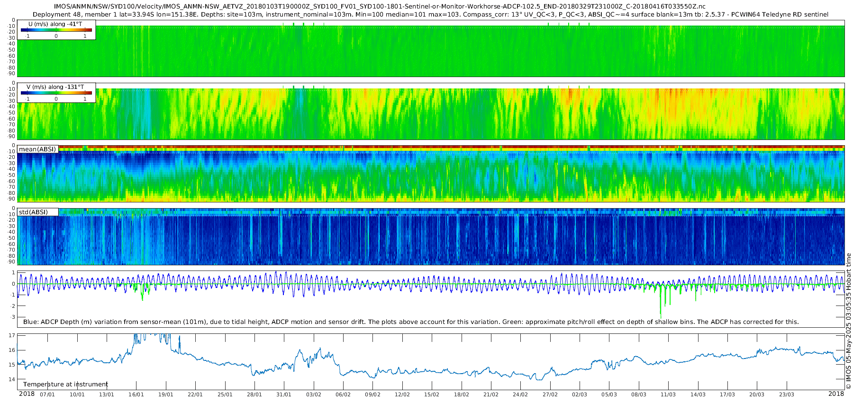Click the blue ADCP Depth description text
This screenshot has width=853, height=402.
click(411, 322)
